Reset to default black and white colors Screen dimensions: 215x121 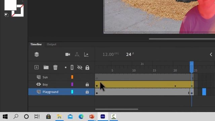pyautogui.click(x=6, y=15)
